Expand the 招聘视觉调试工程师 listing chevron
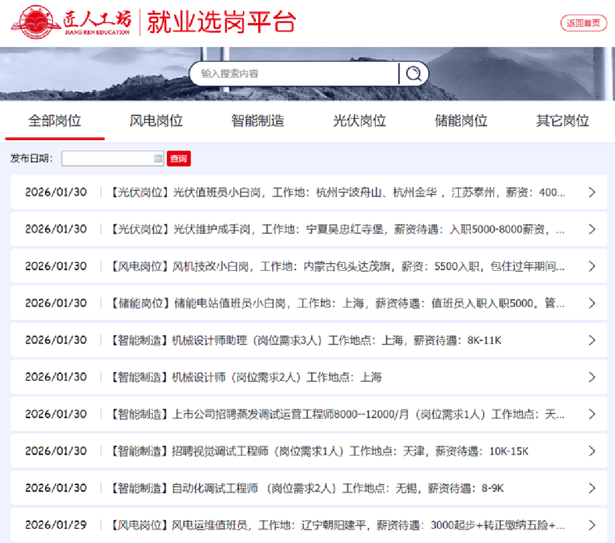Screen dimensions: 615x543 tap(592, 451)
